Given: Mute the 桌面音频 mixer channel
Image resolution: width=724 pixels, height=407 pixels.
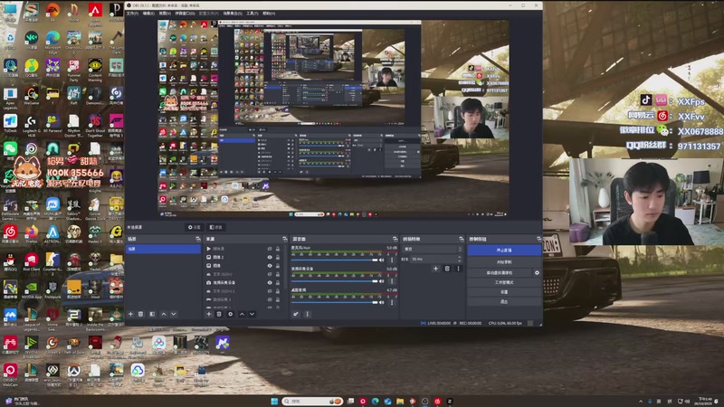Looking at the screenshot, I should point(382,302).
